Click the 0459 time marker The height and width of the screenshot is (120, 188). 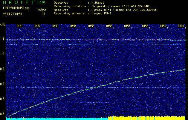point(163,26)
